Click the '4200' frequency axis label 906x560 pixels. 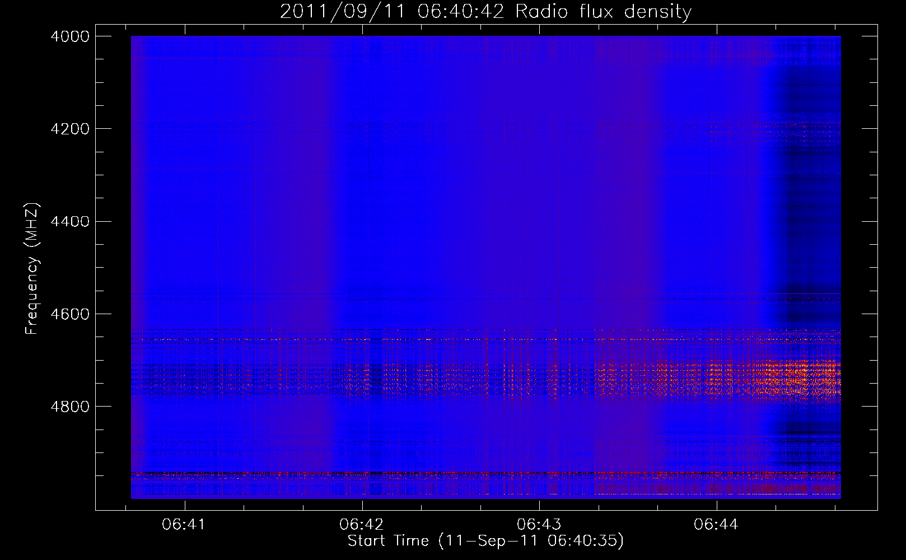pyautogui.click(x=70, y=129)
